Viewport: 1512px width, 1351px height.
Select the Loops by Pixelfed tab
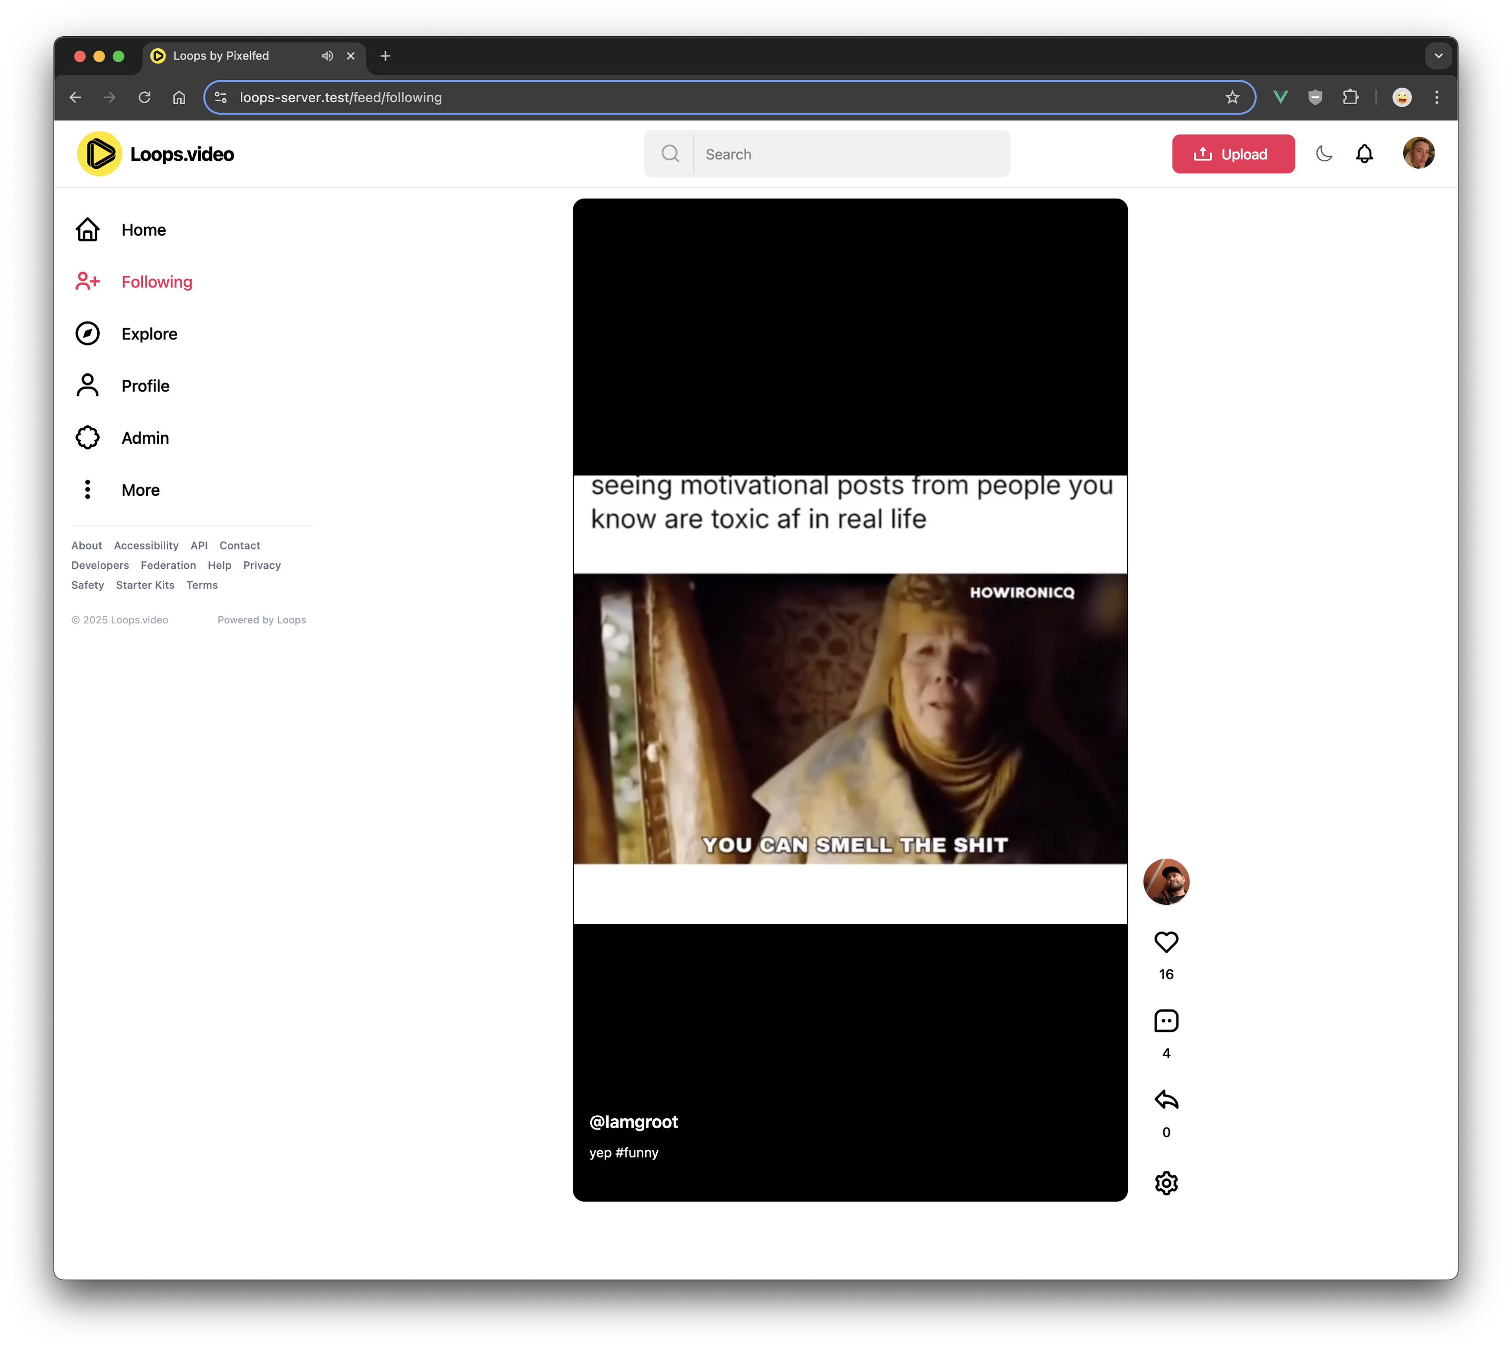tap(254, 56)
